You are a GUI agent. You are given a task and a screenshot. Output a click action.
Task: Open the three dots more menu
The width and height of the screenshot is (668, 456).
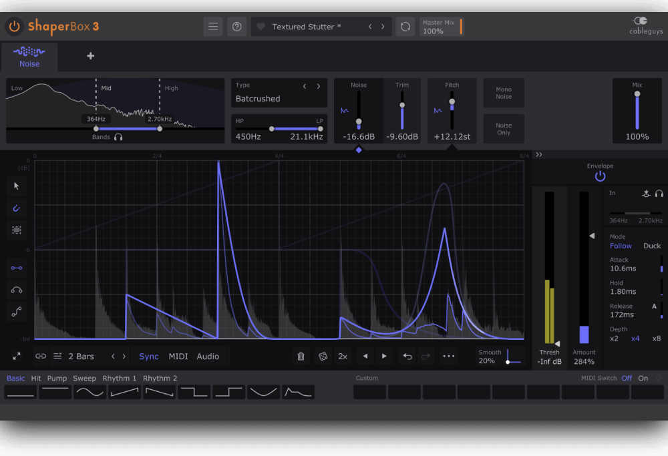coord(449,356)
